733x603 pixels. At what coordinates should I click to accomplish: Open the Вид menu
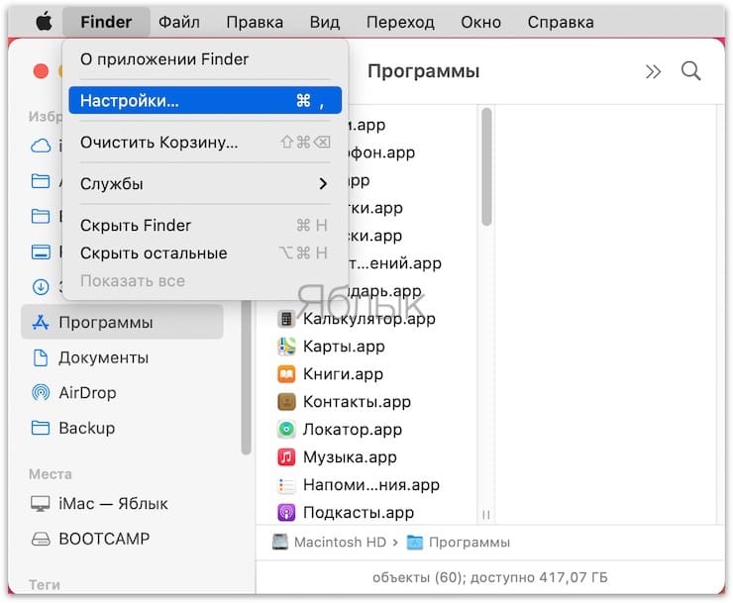[325, 22]
